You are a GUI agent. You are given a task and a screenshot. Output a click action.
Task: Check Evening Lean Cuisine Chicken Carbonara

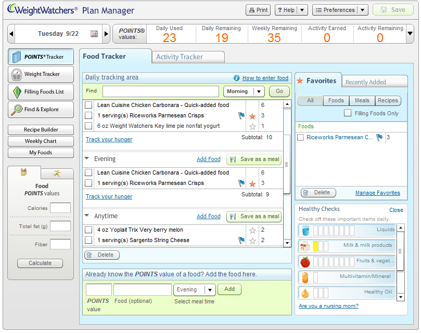point(88,172)
